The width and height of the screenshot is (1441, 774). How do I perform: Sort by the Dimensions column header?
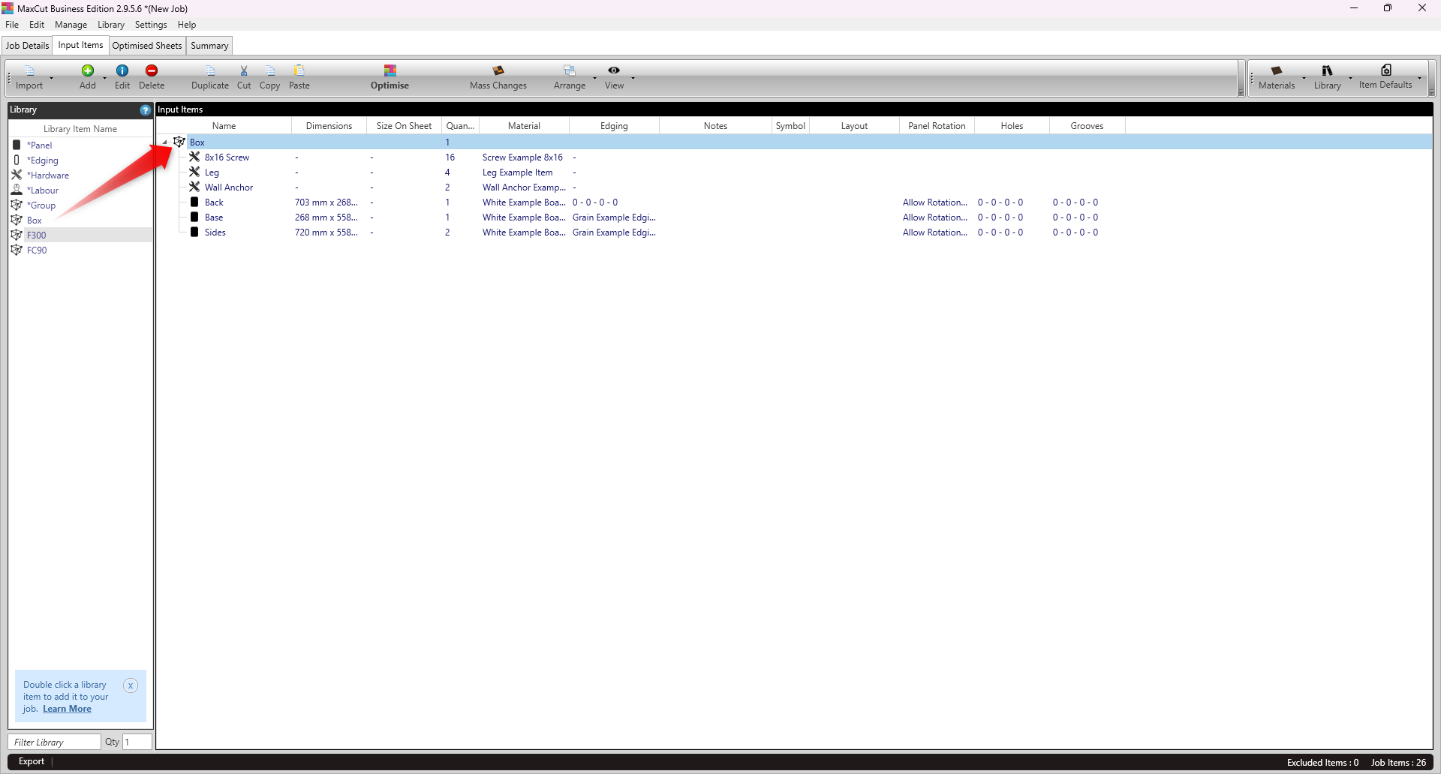pos(329,126)
